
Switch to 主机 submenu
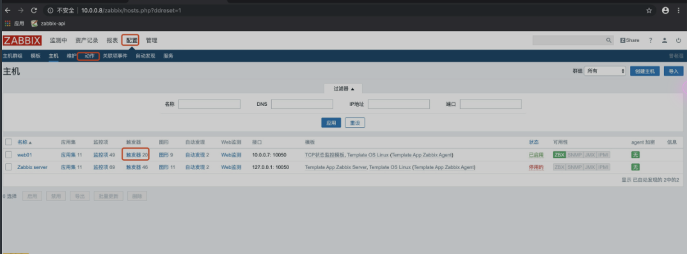tap(54, 56)
